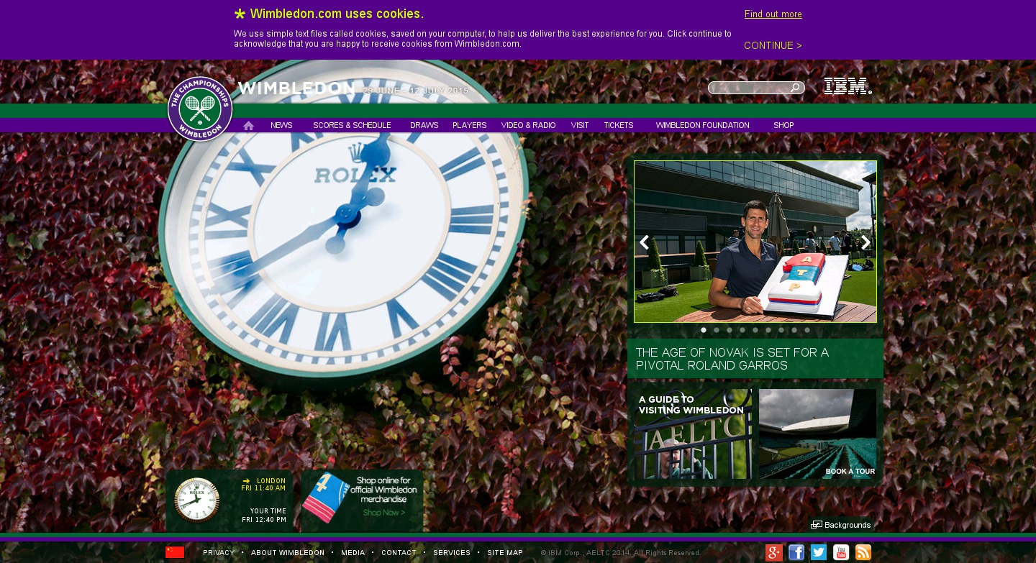This screenshot has height=563, width=1036.
Task: Select the fifth carousel dot
Action: pos(755,330)
